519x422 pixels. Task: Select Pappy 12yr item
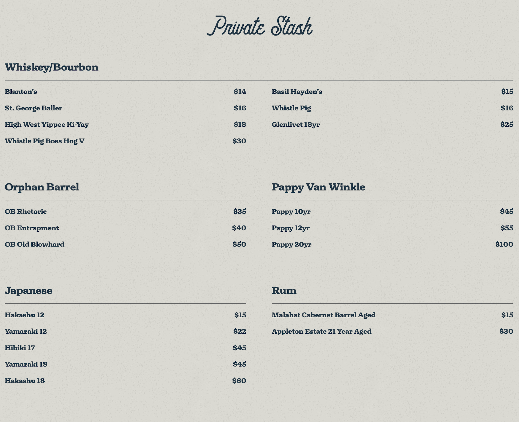pyautogui.click(x=291, y=228)
